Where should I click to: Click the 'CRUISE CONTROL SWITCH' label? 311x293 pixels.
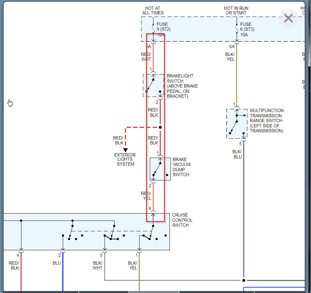point(182,220)
